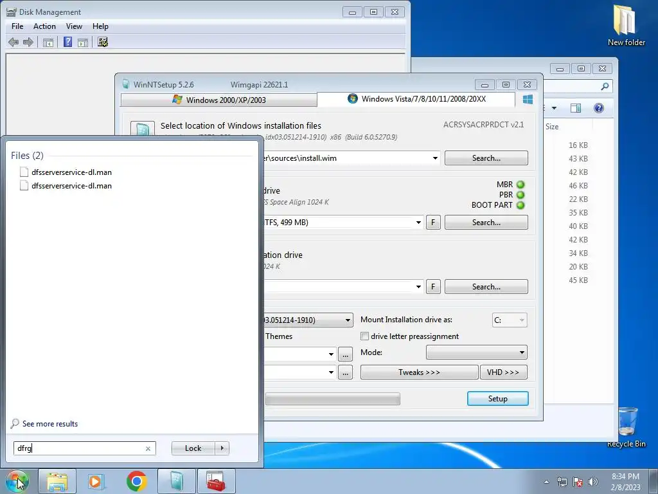Viewport: 658px width, 494px height.
Task: Open the Explorer views dropdown arrow
Action: (x=554, y=108)
